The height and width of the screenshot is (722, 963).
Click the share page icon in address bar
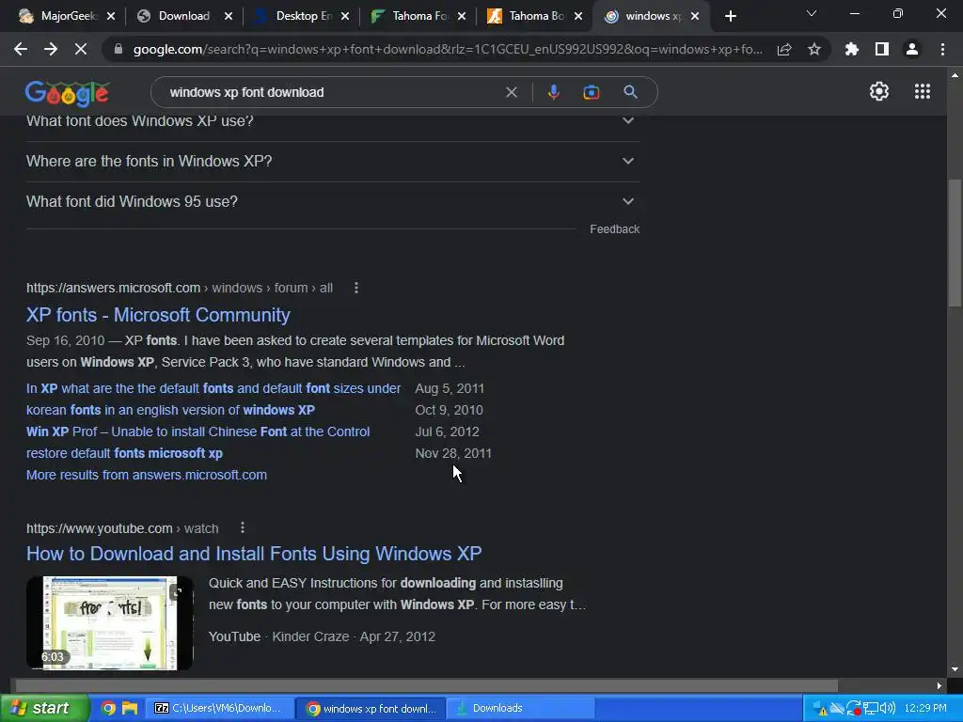(x=784, y=50)
